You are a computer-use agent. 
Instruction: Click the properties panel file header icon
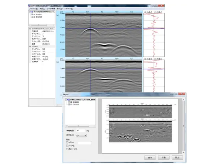point(30,29)
